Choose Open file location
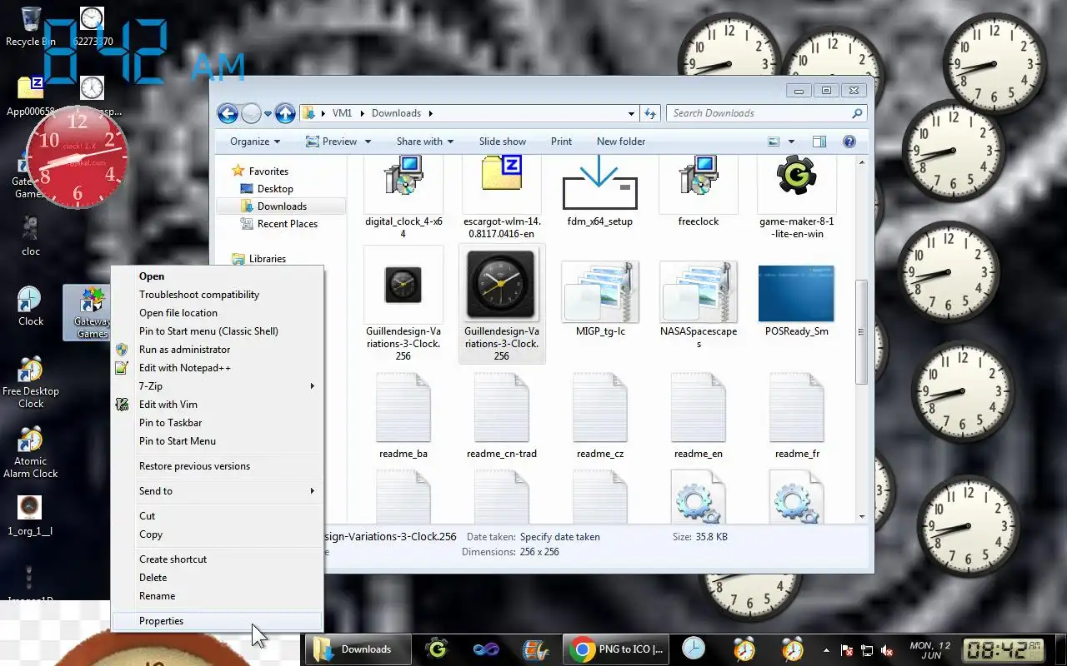The image size is (1067, 666). (218, 313)
